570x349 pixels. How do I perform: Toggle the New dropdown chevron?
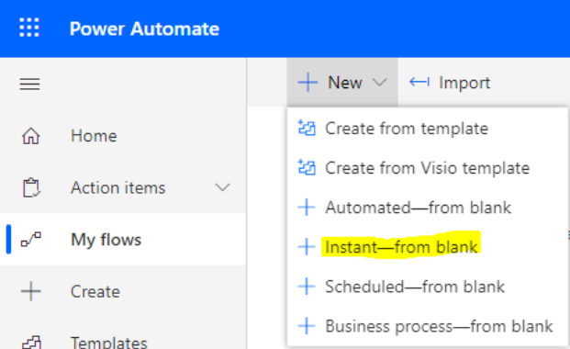(x=379, y=83)
